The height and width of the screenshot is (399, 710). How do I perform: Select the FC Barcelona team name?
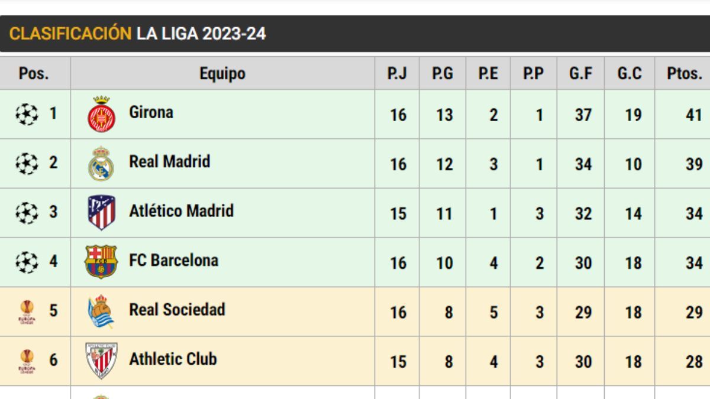tap(173, 260)
